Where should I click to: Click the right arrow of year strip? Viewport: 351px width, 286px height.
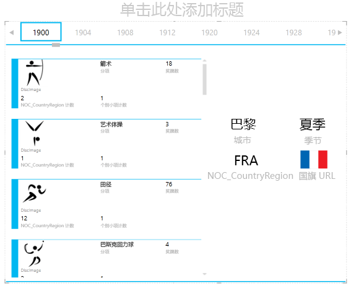(x=340, y=33)
